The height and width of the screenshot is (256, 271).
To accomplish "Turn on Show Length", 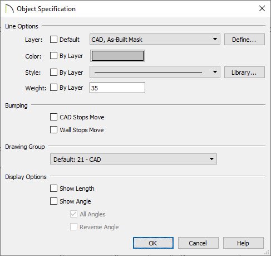I will [53, 189].
